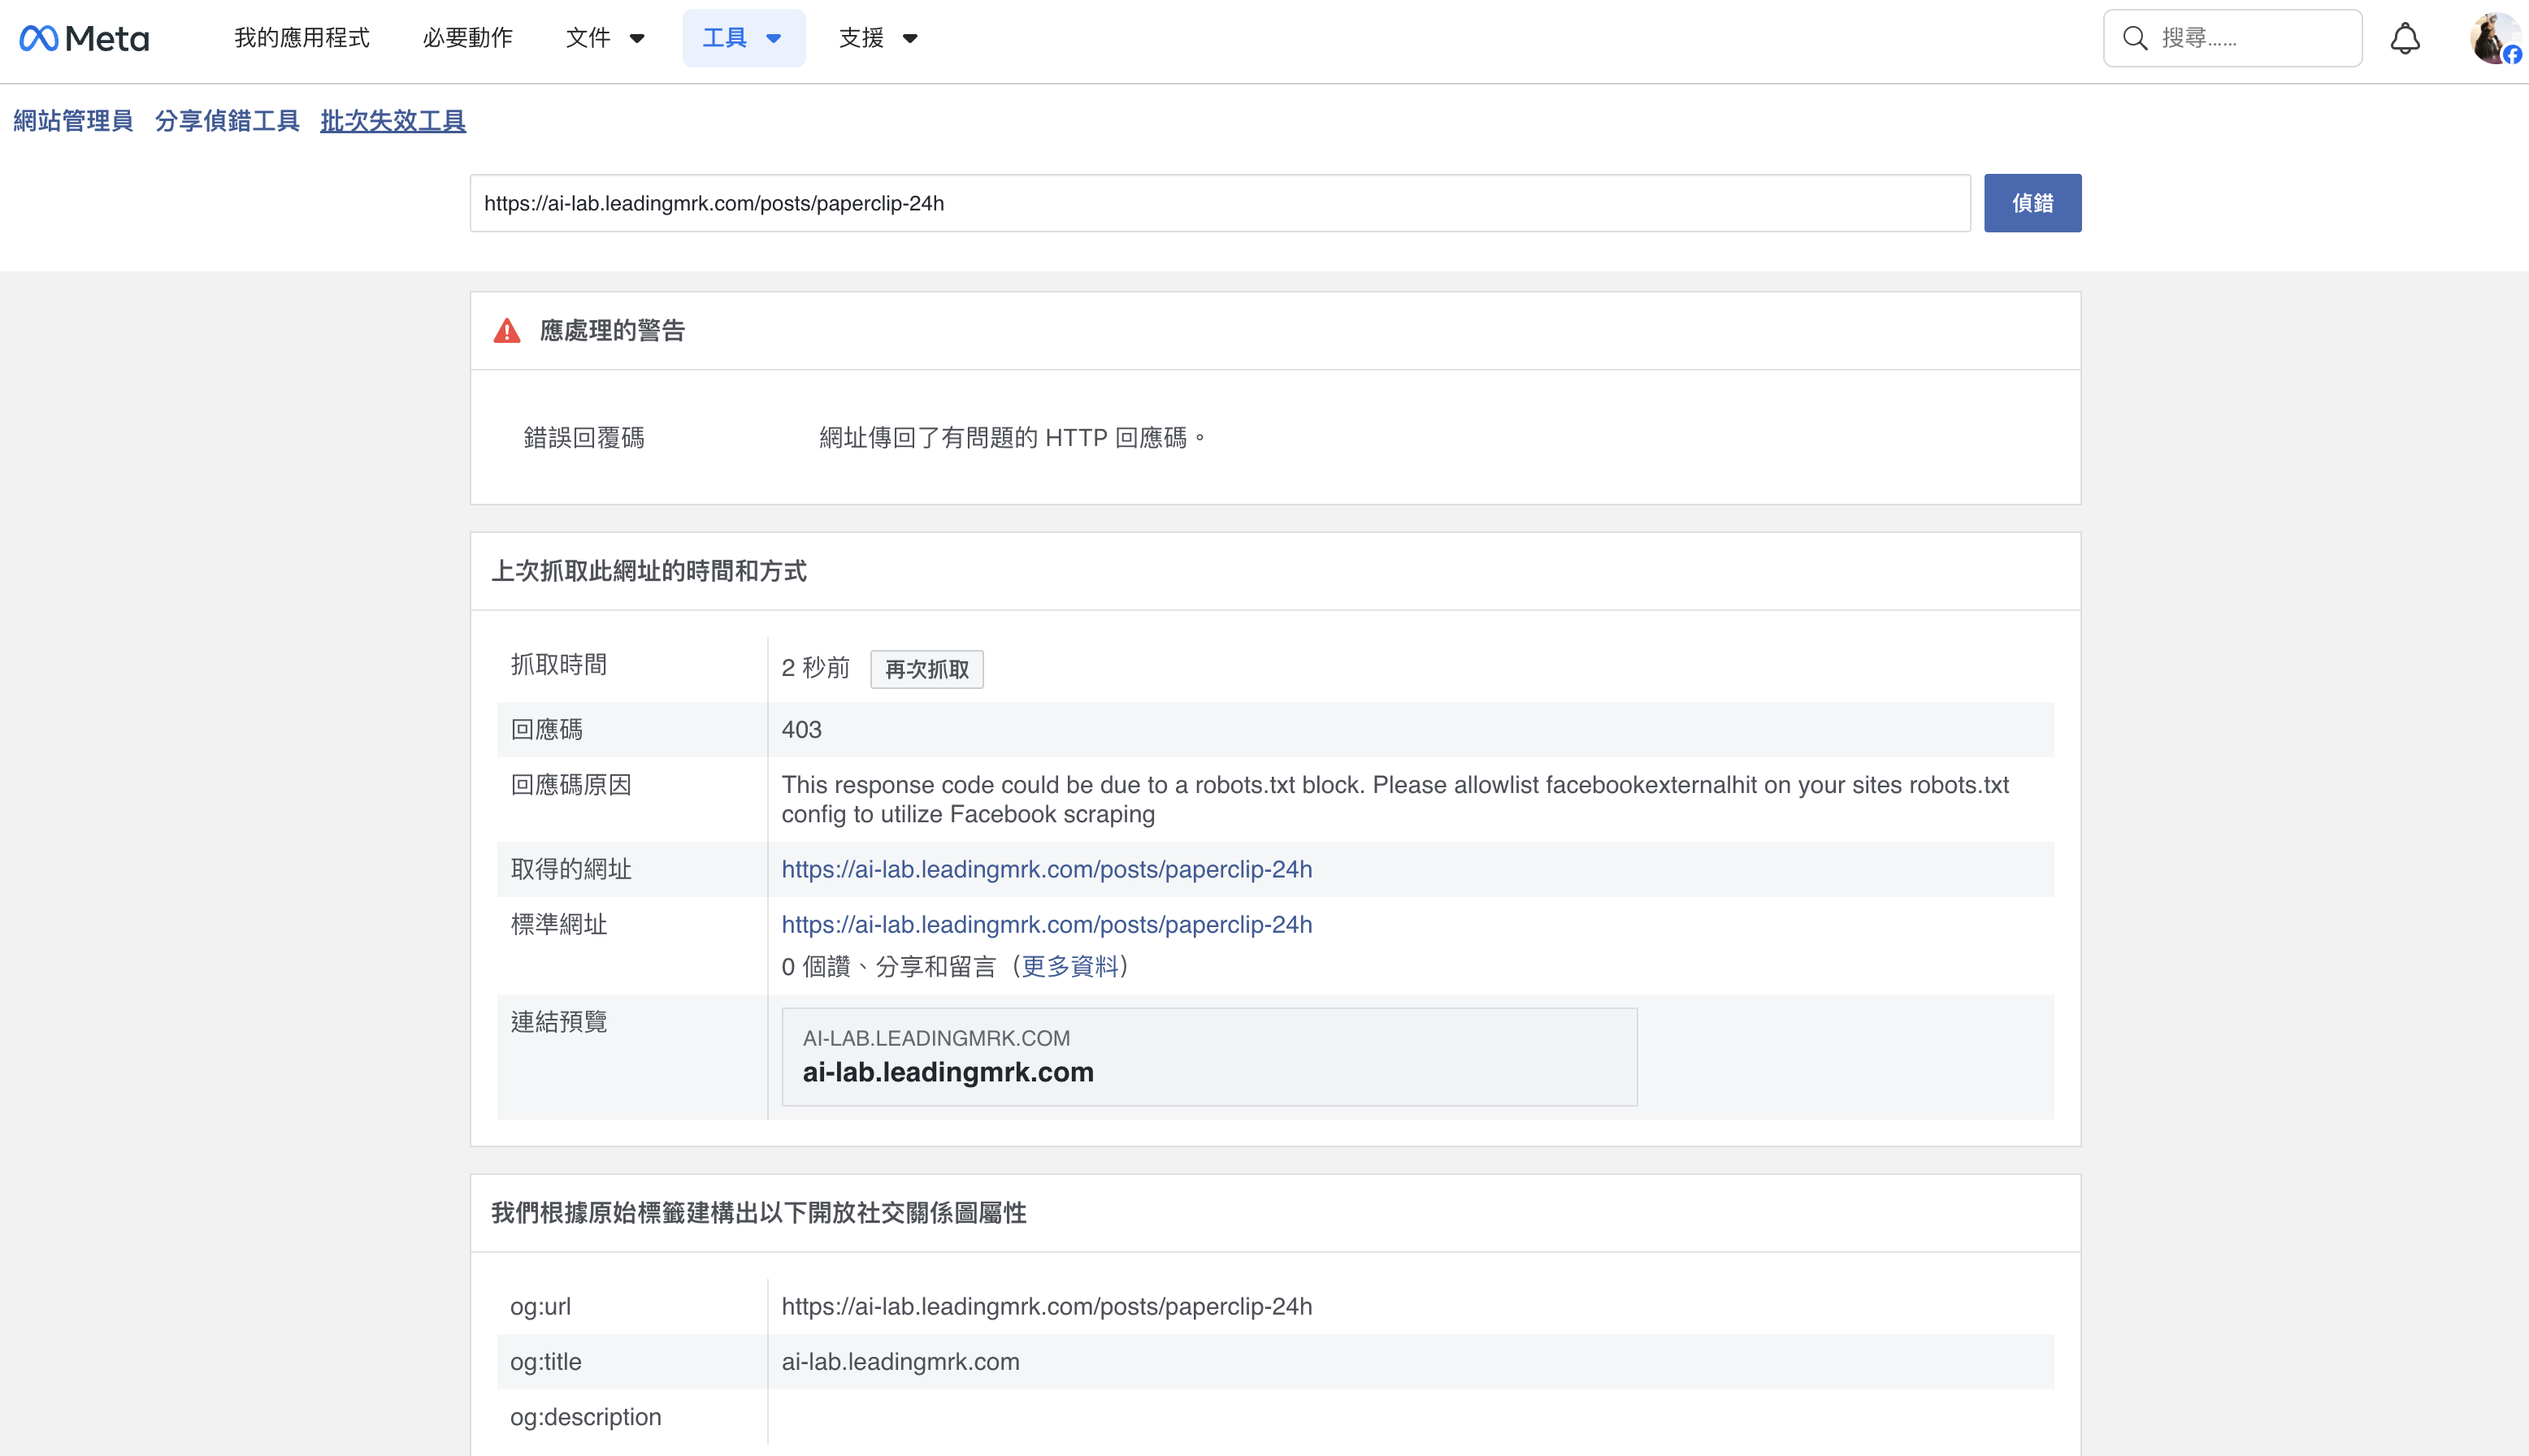Open the 標準網址 link
This screenshot has width=2529, height=1456.
point(1046,924)
